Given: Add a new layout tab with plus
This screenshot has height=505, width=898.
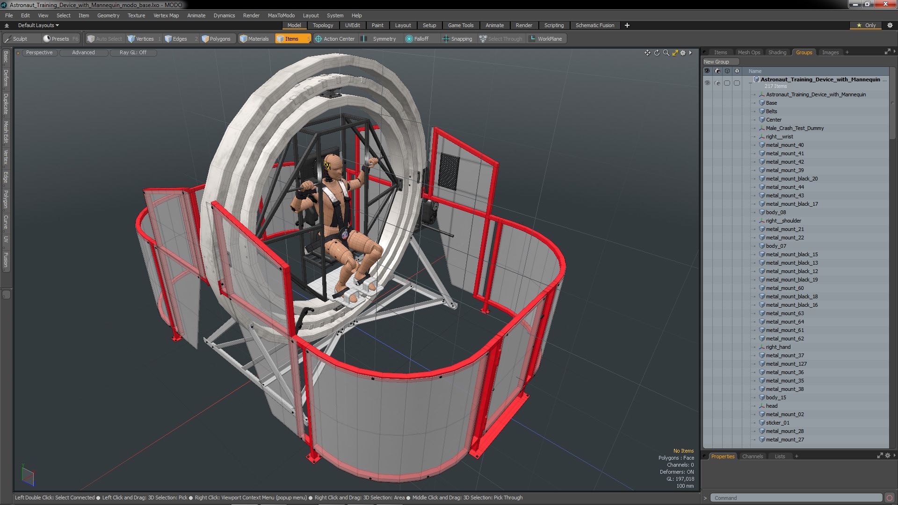Looking at the screenshot, I should (x=627, y=25).
